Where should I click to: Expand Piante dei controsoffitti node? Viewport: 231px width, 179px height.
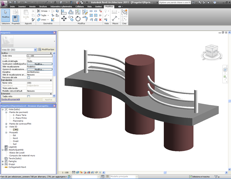coord(6,123)
